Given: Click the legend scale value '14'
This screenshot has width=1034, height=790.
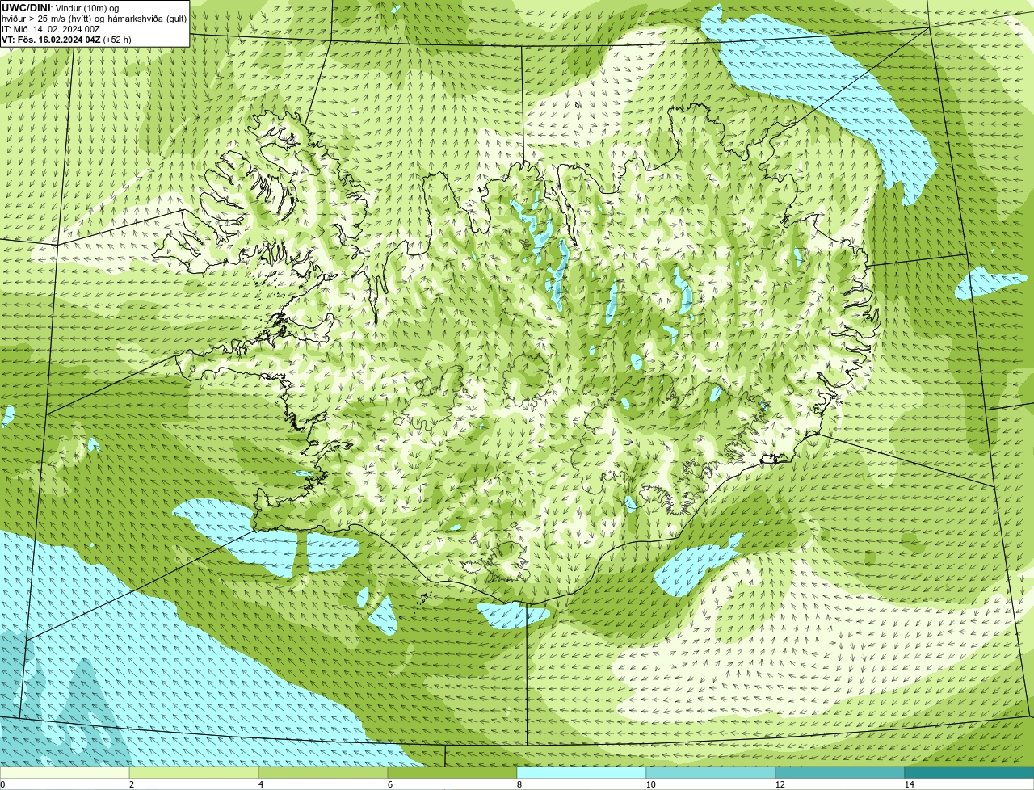Looking at the screenshot, I should [x=909, y=784].
